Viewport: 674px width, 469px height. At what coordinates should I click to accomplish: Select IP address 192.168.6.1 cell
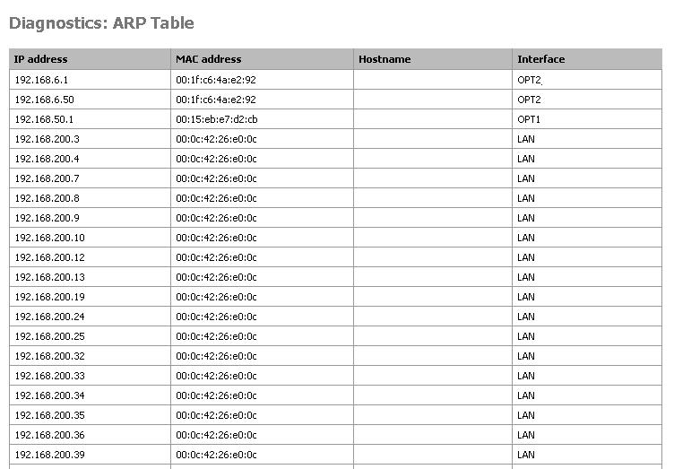click(42, 80)
